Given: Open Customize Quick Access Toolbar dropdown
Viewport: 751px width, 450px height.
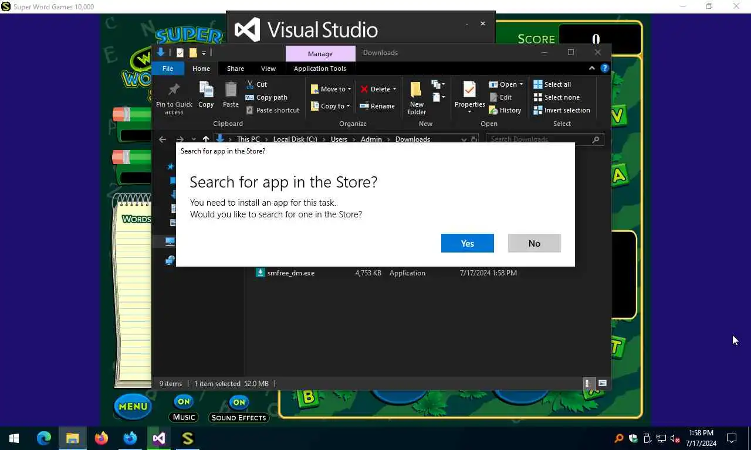Looking at the screenshot, I should 204,53.
